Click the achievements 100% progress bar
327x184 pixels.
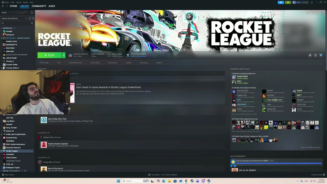(x=279, y=163)
